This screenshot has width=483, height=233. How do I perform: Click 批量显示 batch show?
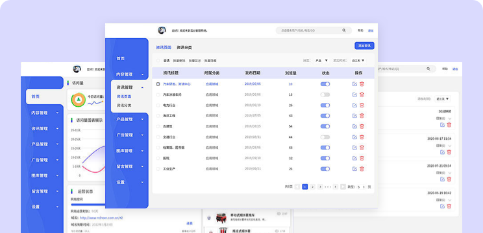click(x=195, y=61)
